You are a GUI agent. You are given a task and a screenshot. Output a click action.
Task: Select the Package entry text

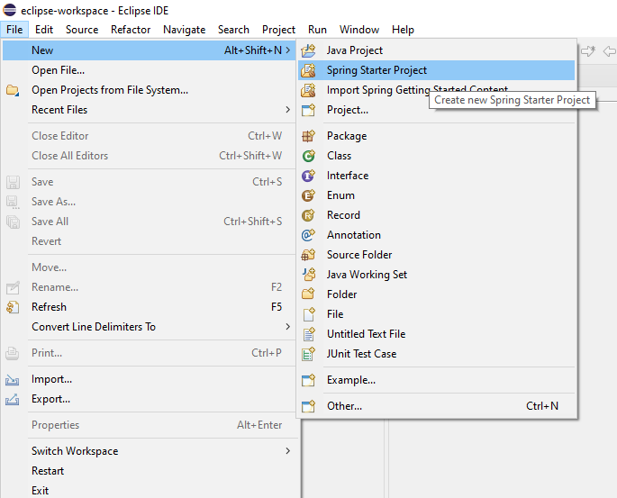[x=347, y=136]
